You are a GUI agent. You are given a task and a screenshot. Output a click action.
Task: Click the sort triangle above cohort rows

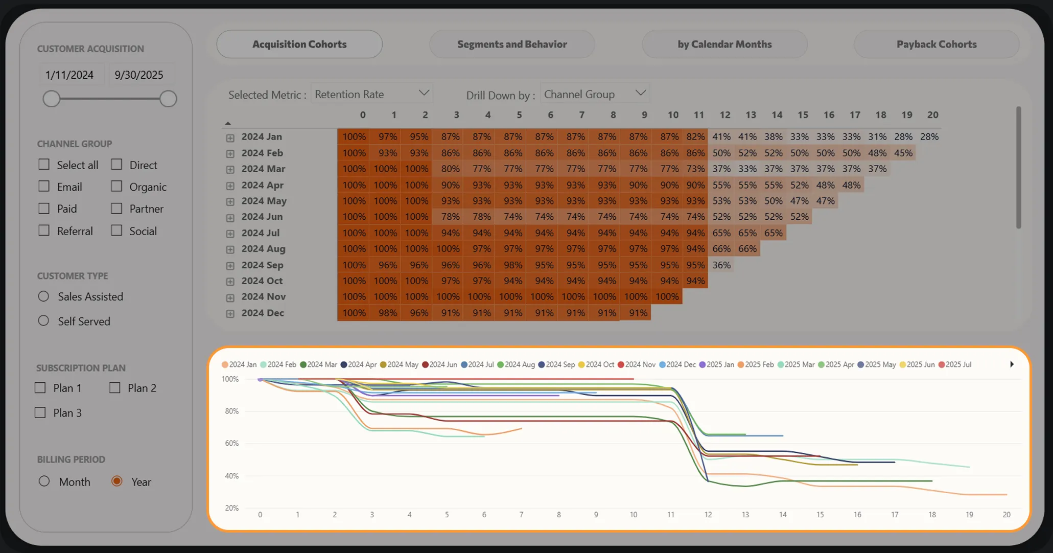[x=228, y=123]
